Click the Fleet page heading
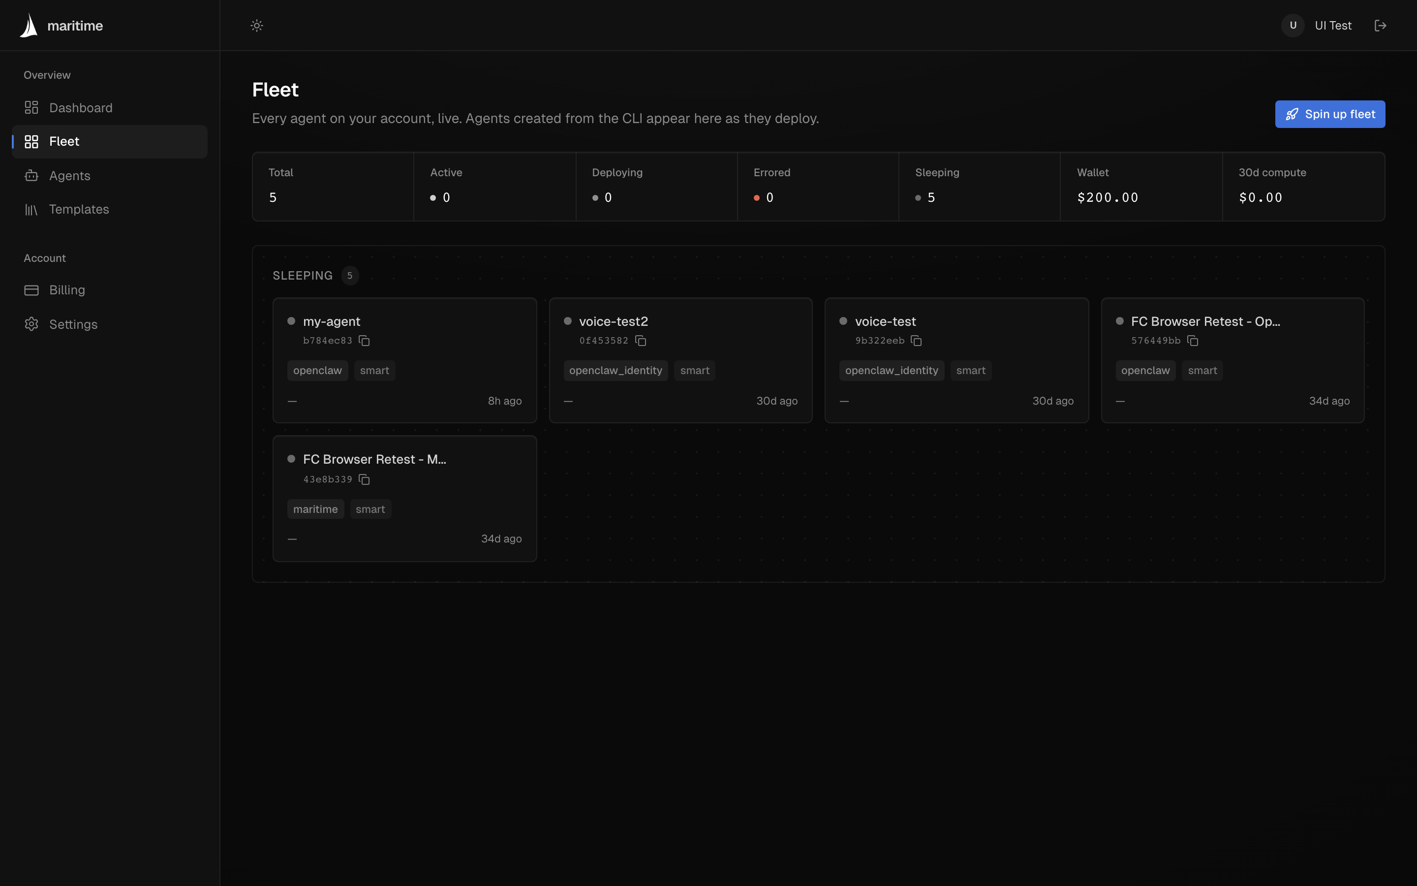 [x=275, y=90]
